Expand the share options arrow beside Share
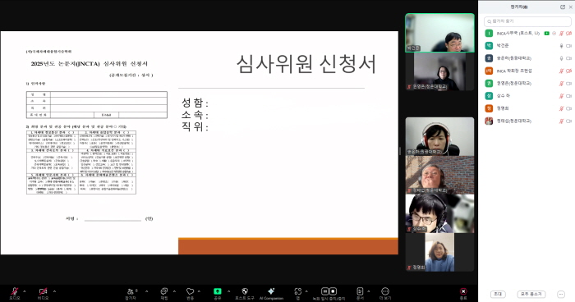This screenshot has width=575, height=302. (x=229, y=291)
